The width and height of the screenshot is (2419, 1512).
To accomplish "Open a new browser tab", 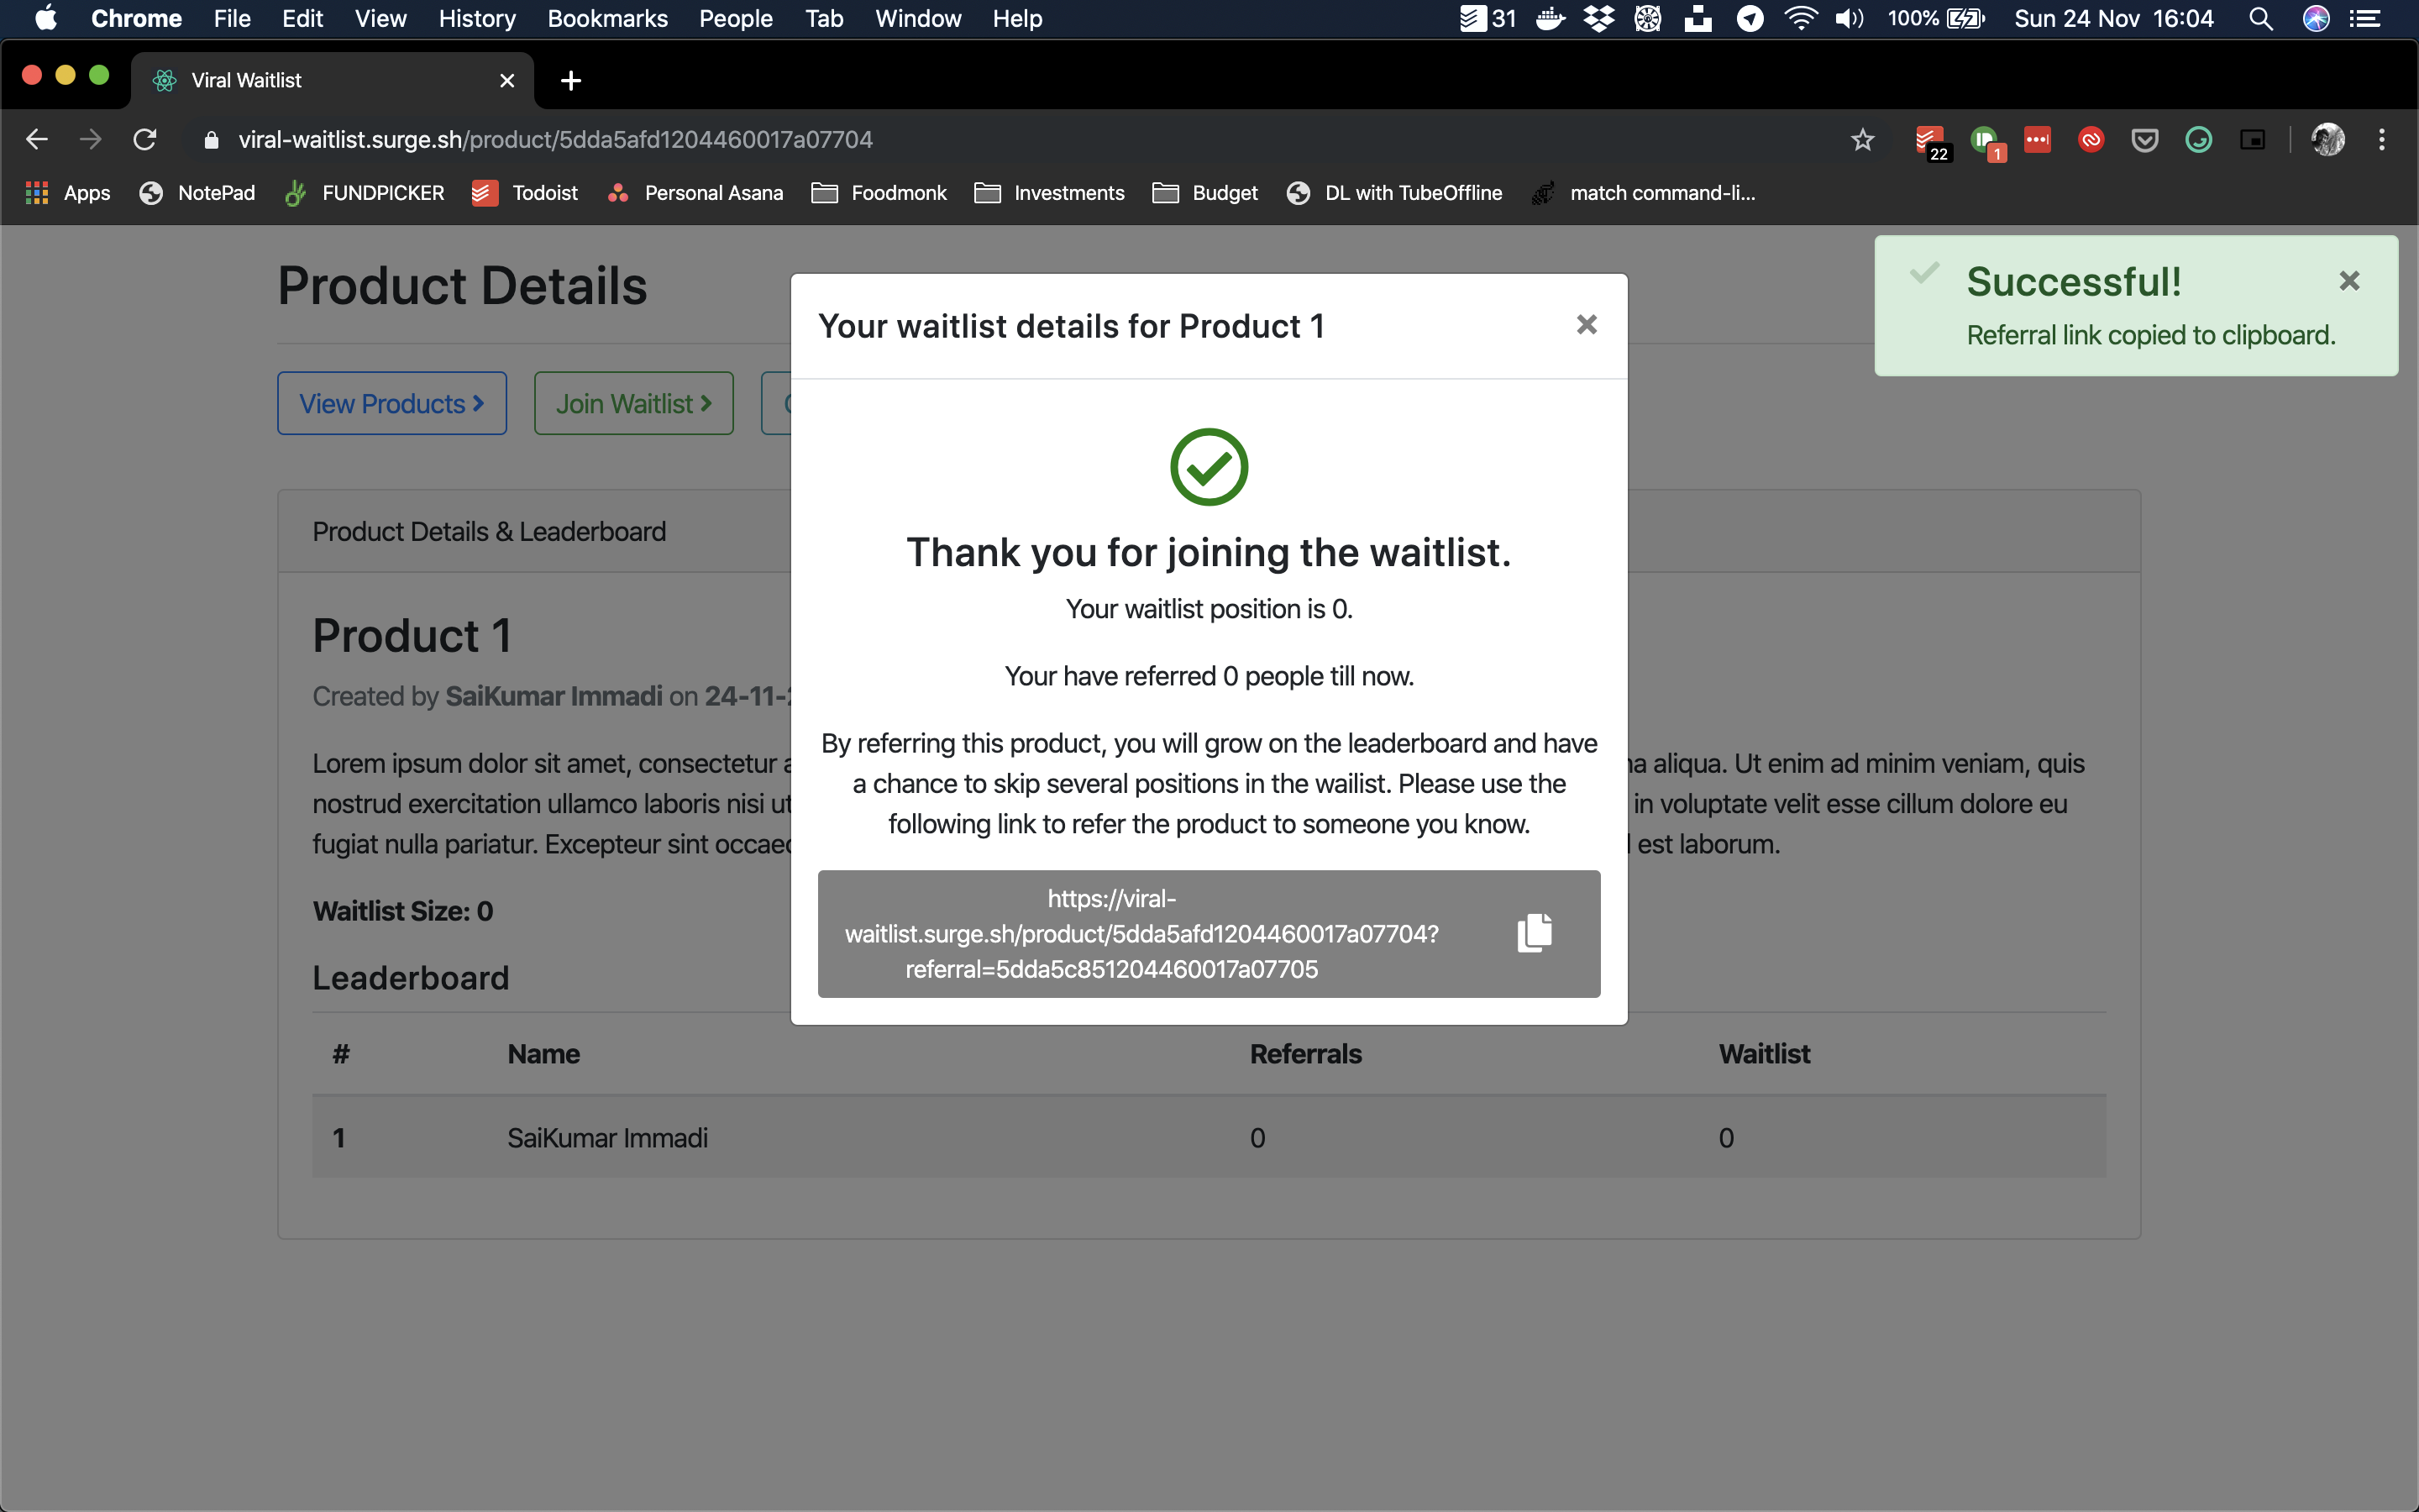I will pyautogui.click(x=571, y=81).
